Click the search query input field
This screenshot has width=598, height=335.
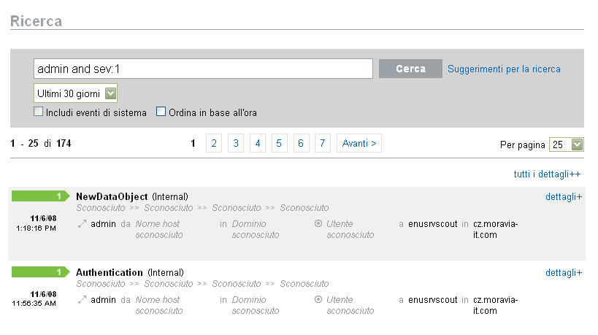coord(203,69)
